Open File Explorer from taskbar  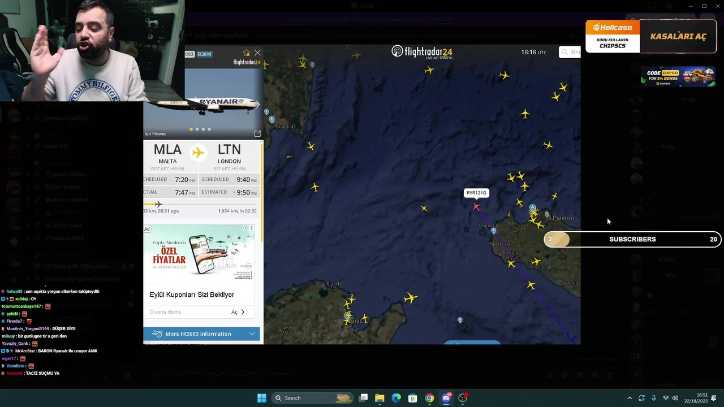point(380,398)
